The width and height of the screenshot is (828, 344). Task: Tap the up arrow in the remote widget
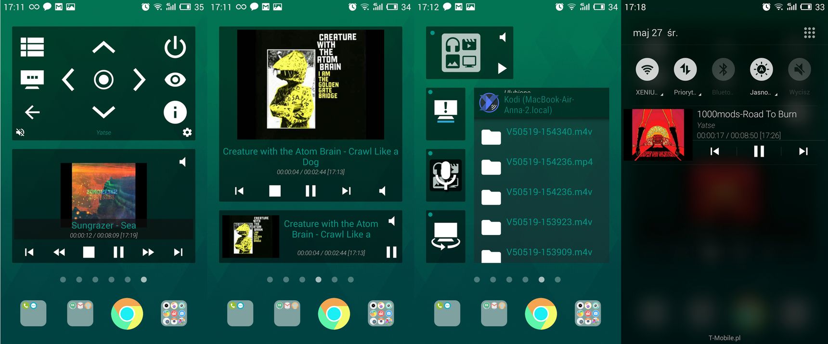pos(103,47)
